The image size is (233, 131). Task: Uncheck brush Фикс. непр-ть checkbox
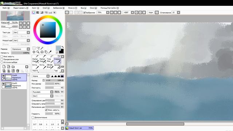(x=46, y=110)
